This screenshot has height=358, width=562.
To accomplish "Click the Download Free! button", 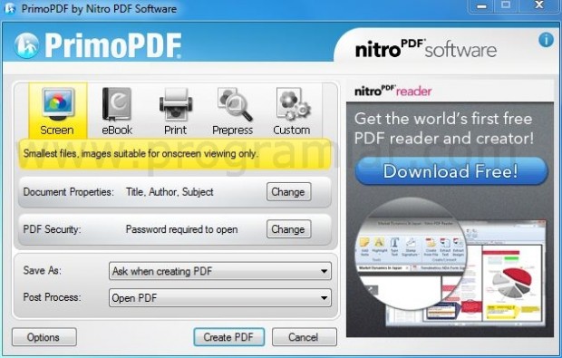I will coord(451,171).
